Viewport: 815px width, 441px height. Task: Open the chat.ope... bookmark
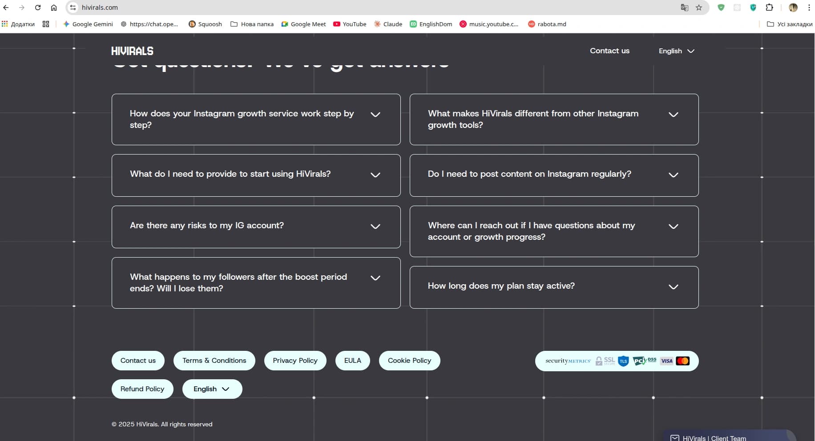point(149,24)
